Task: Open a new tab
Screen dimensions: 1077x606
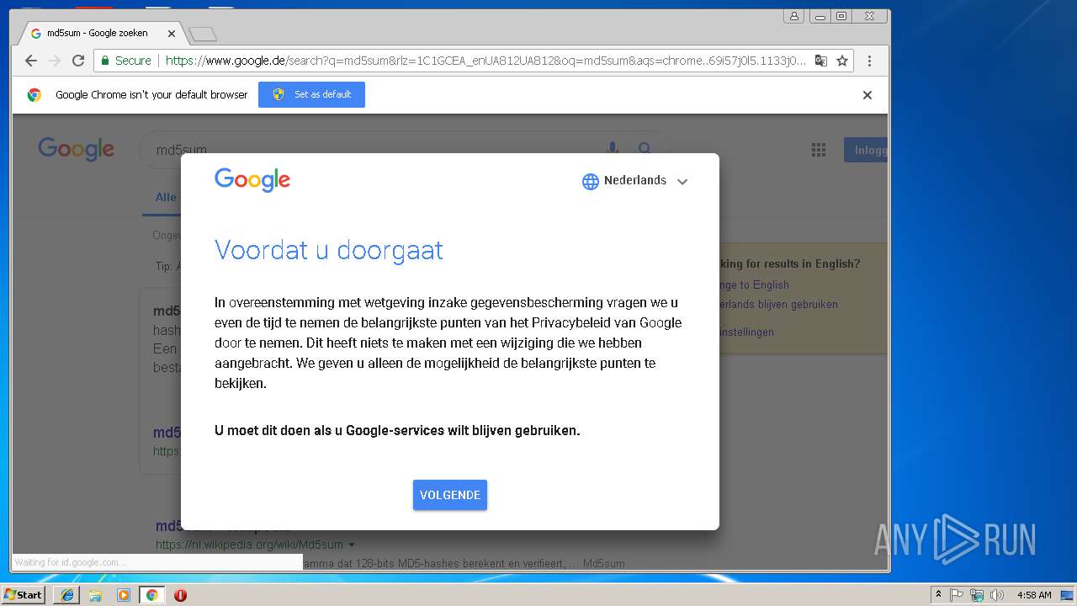Action: [x=203, y=34]
